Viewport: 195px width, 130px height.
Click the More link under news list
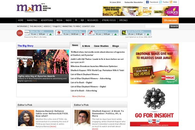point(74,96)
